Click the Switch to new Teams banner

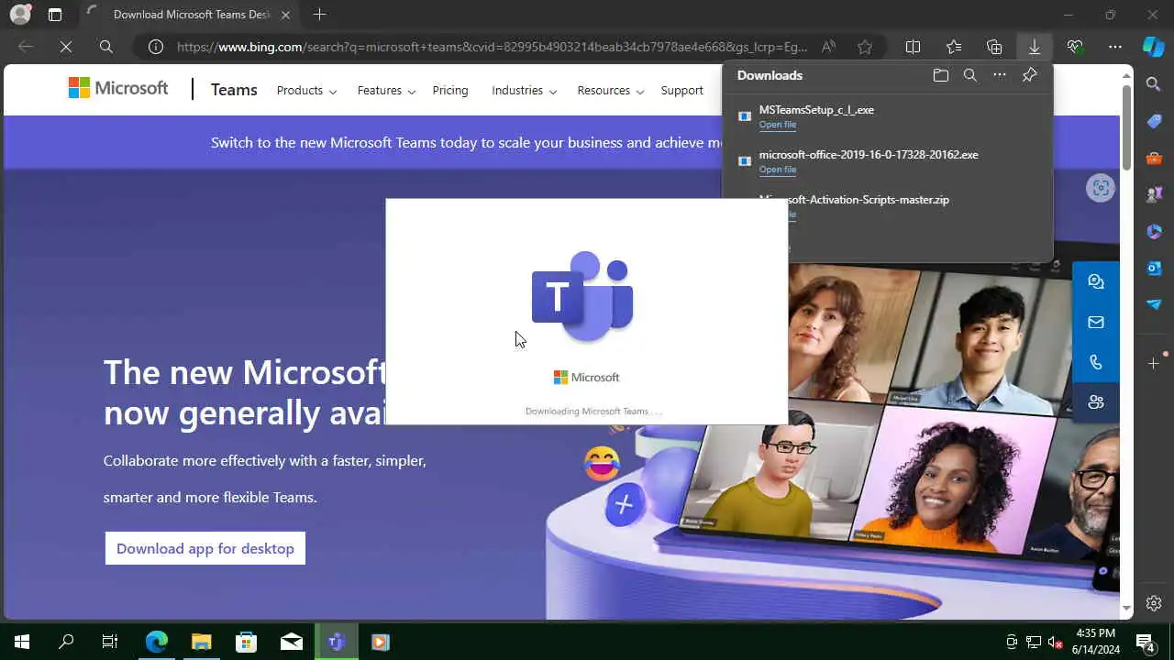coord(466,142)
